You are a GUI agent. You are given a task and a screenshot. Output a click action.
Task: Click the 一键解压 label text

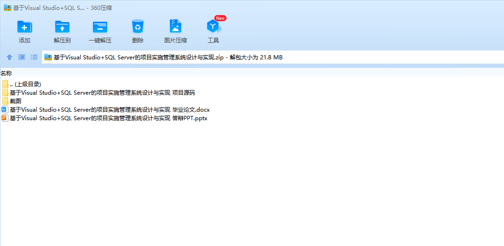100,41
